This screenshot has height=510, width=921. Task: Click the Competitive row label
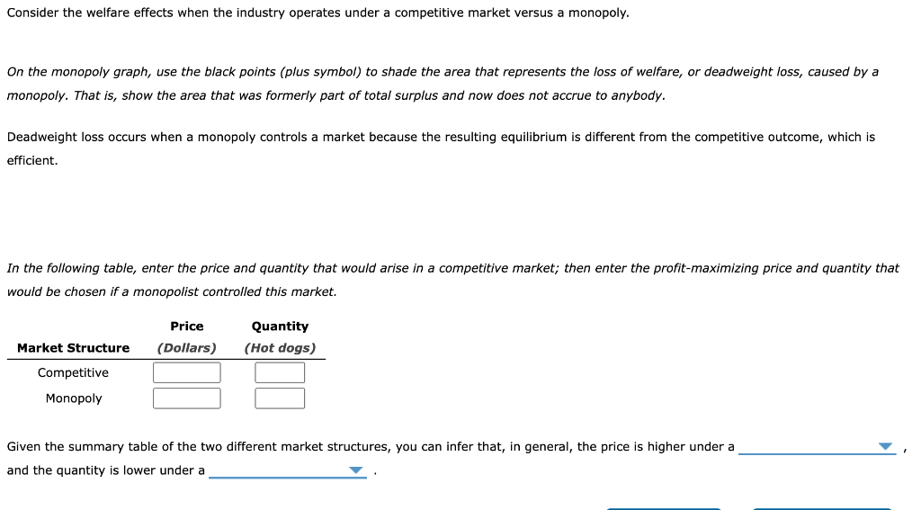pyautogui.click(x=73, y=372)
